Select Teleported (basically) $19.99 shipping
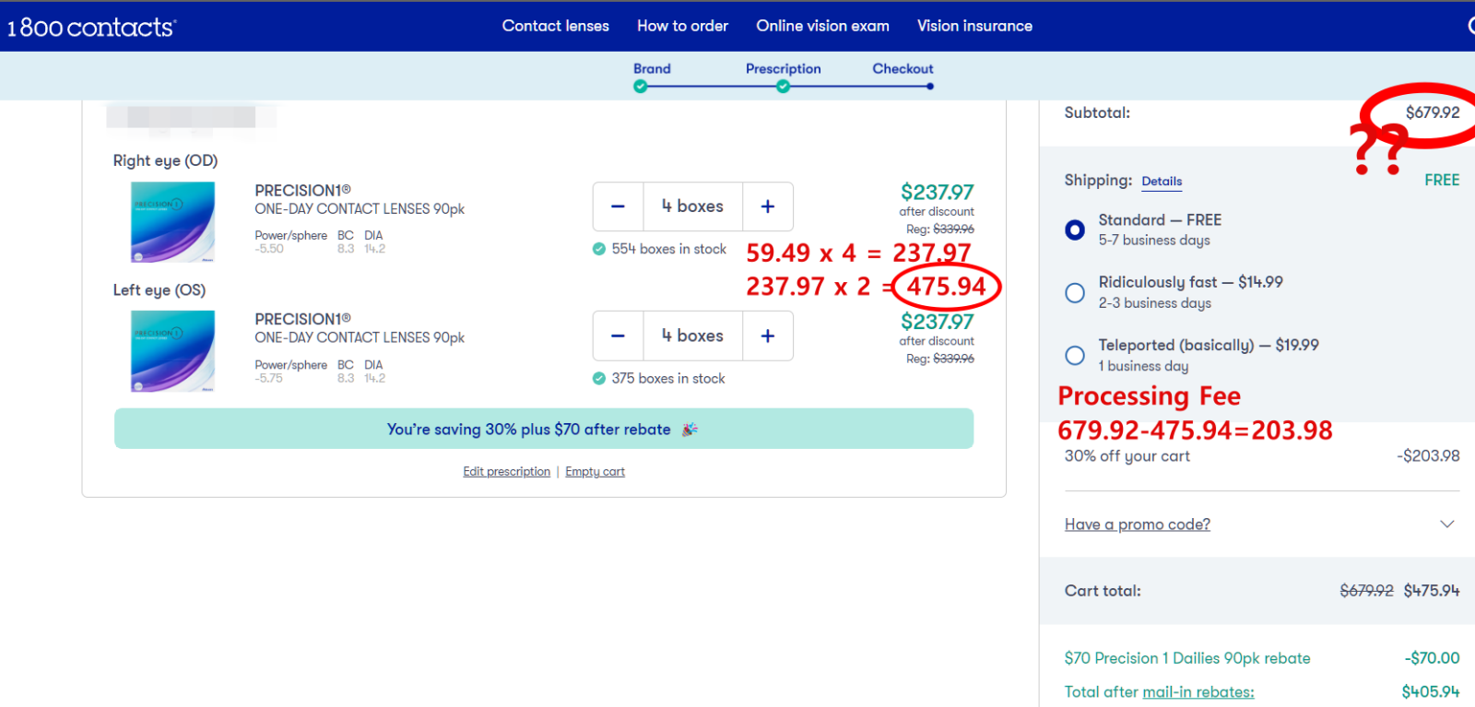 tap(1075, 355)
